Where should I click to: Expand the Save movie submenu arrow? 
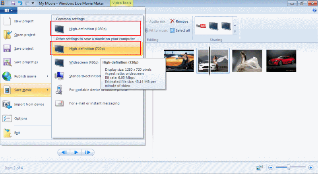point(47,90)
